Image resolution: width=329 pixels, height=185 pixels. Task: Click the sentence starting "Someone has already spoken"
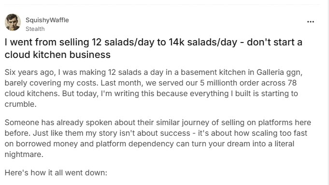[158, 128]
